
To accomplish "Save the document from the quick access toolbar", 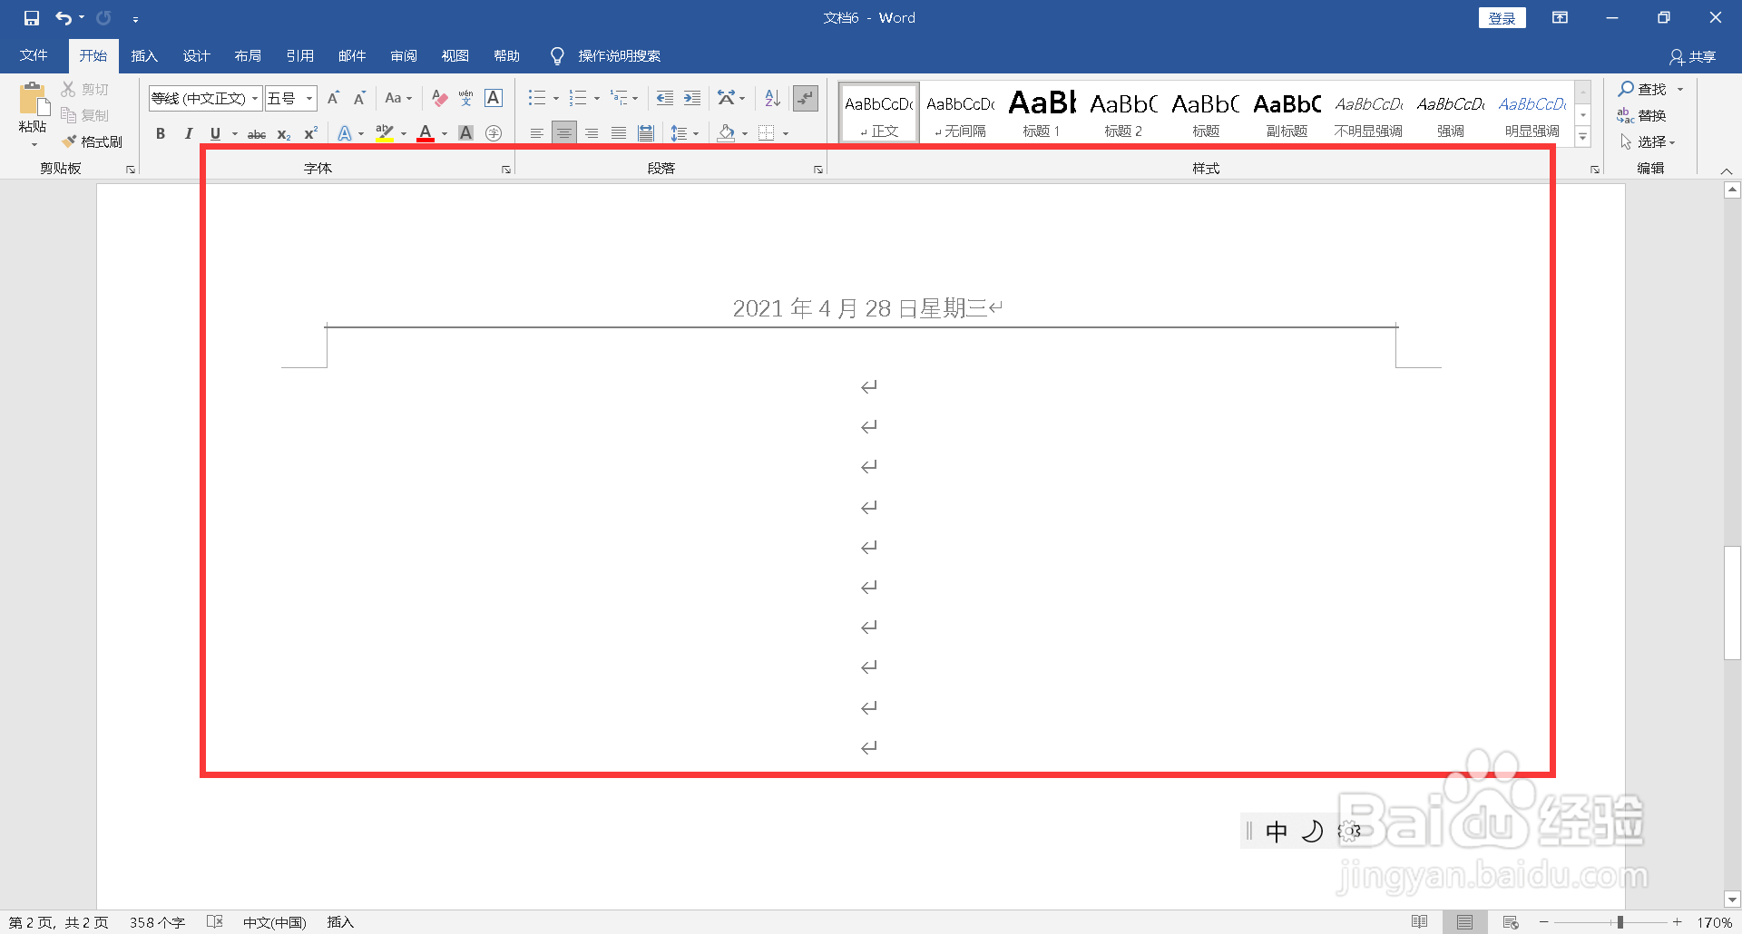I will coord(32,18).
